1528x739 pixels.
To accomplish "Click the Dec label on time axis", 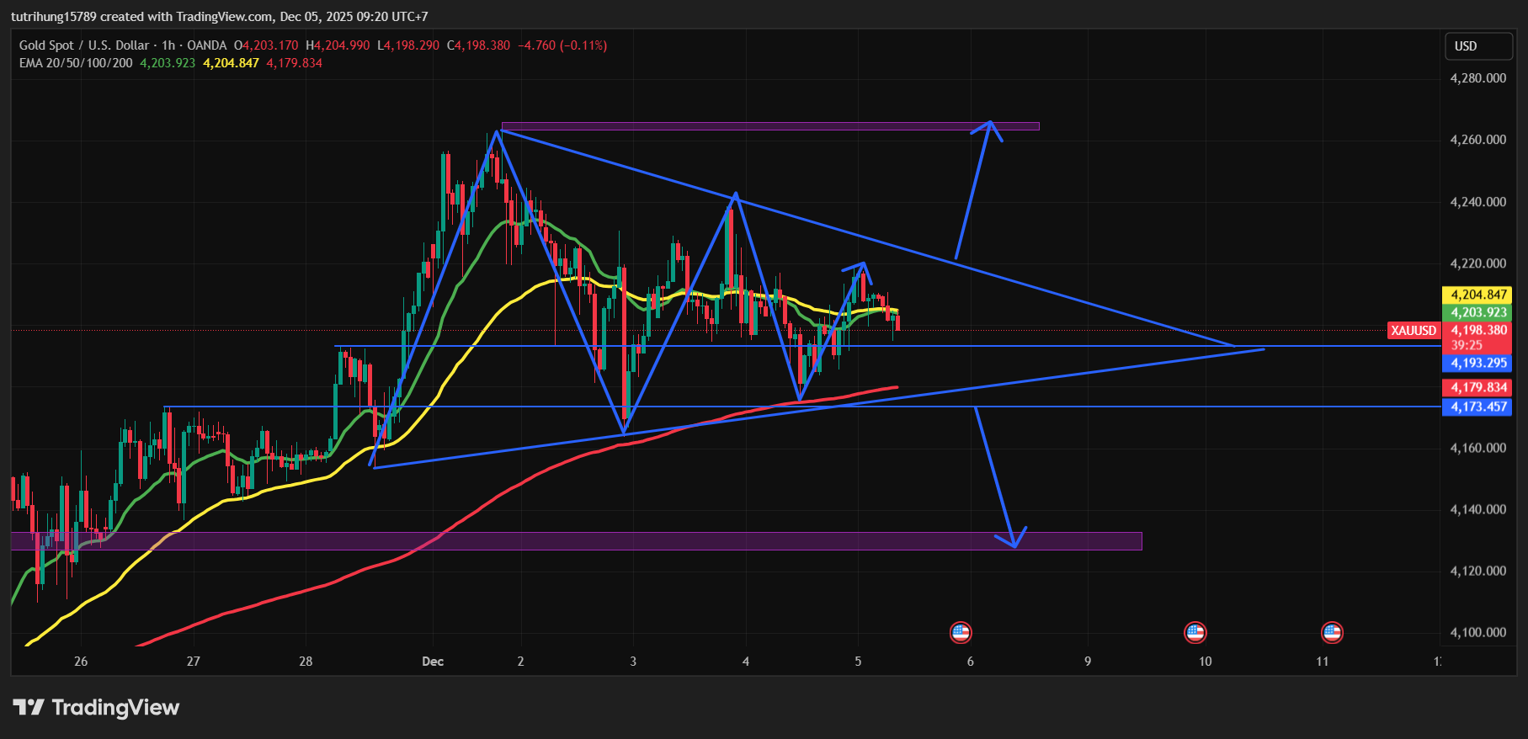I will click(433, 662).
